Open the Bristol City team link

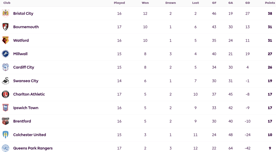pyautogui.click(x=23, y=13)
